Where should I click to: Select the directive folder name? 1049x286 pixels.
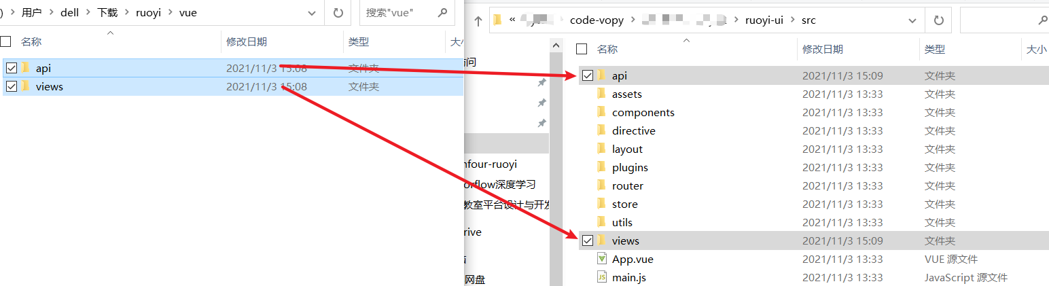(634, 130)
